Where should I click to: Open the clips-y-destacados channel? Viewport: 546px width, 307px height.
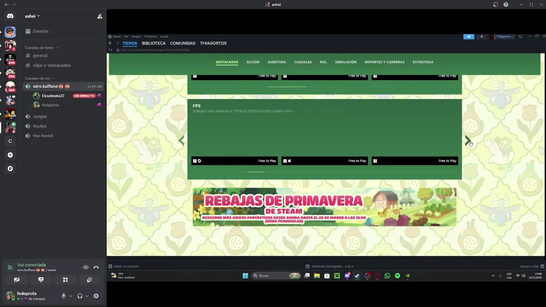63,65
